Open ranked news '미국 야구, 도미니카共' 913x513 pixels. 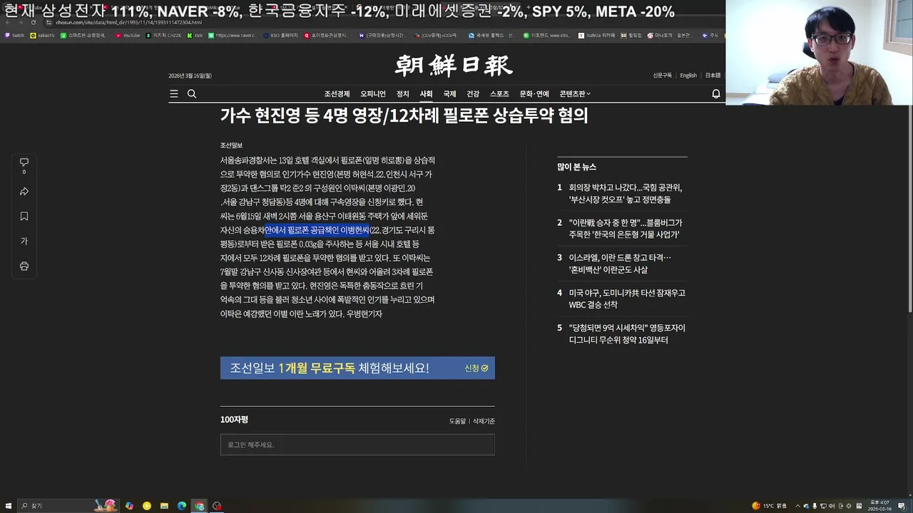pos(627,299)
